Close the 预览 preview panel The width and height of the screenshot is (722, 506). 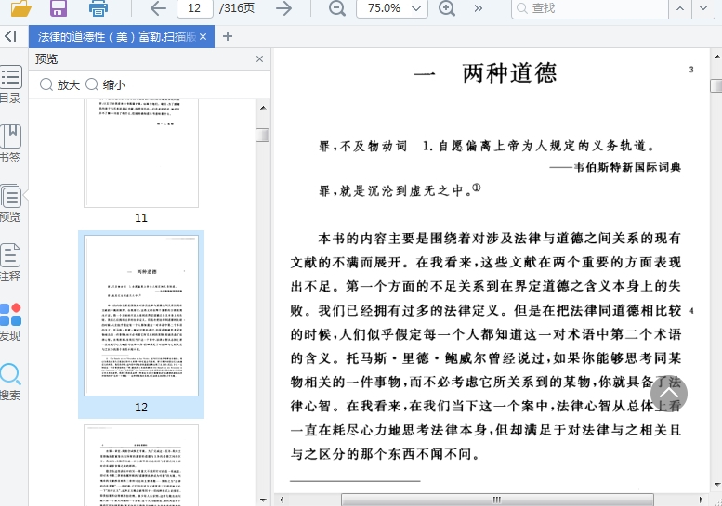[259, 58]
